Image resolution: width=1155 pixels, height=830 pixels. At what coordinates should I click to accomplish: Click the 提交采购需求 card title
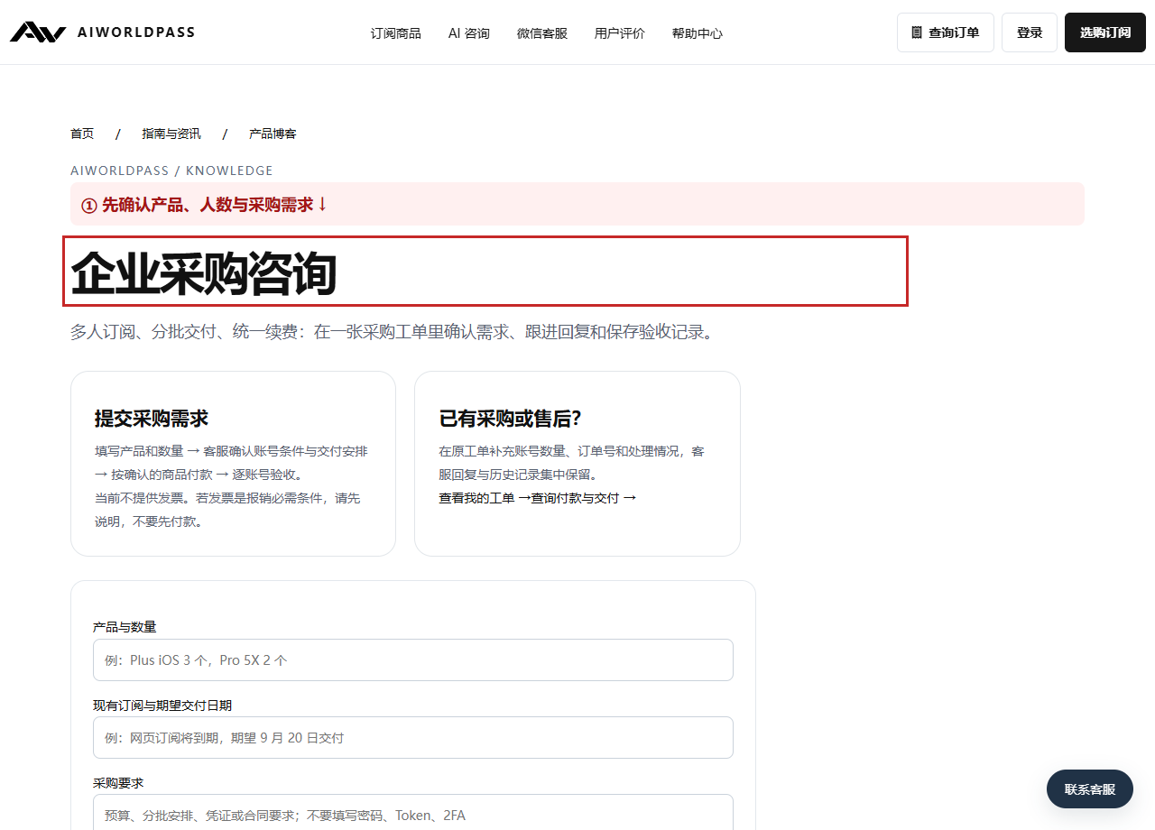coord(152,419)
